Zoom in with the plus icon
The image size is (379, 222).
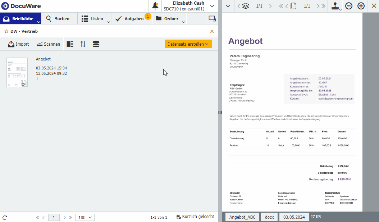point(361,6)
